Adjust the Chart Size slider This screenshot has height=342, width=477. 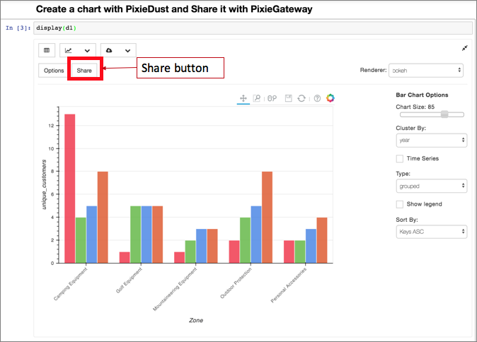[x=432, y=114]
